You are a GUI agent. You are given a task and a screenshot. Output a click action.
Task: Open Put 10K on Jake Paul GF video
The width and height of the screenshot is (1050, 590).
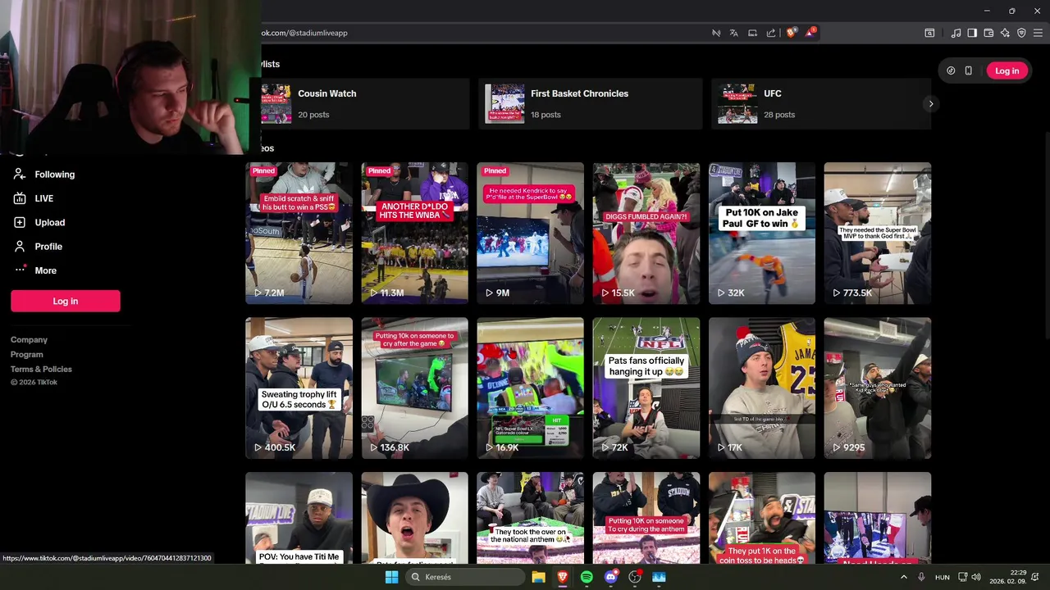[x=761, y=234]
